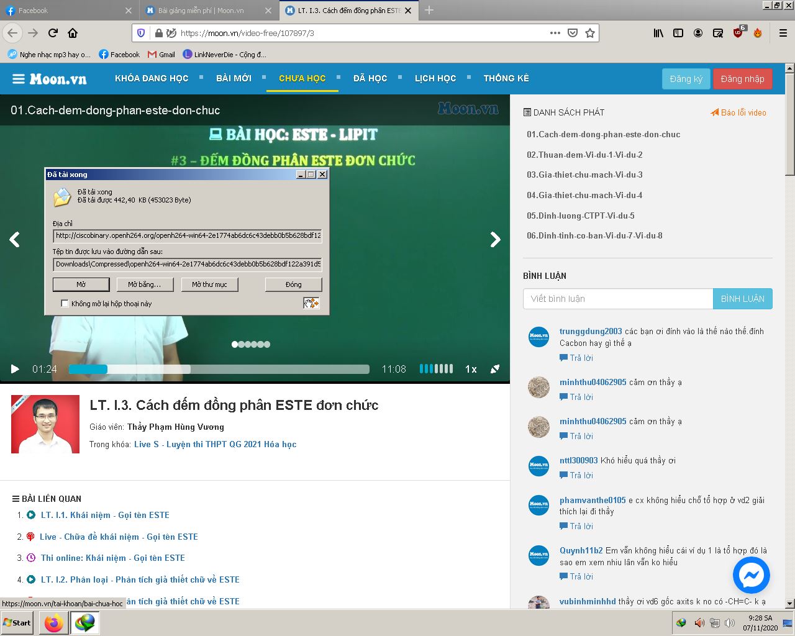
Task: Expand the page actions three-dots menu
Action: pyautogui.click(x=554, y=33)
